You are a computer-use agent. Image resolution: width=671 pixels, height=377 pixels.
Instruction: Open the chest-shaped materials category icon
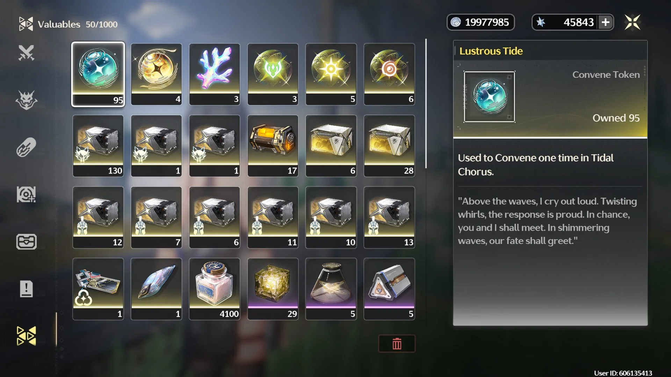[x=26, y=242]
